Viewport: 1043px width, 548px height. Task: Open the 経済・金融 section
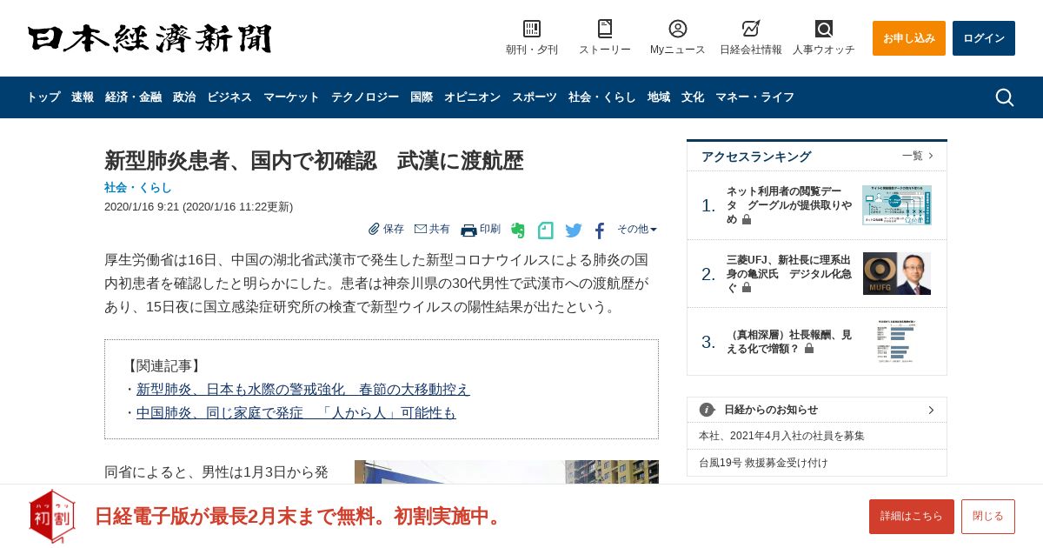[x=133, y=97]
